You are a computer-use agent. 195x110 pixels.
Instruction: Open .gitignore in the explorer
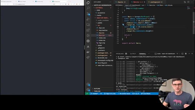coord(102,48)
